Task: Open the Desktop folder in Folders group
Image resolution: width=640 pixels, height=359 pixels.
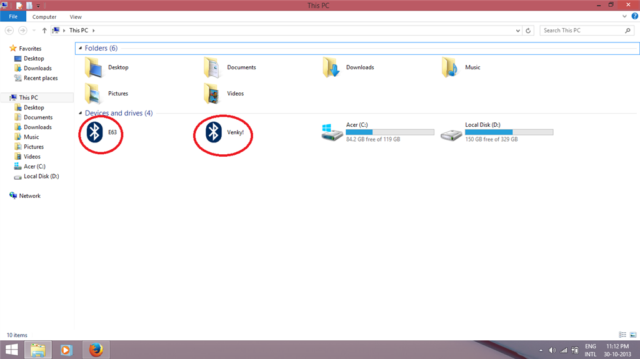Action: [x=106, y=67]
